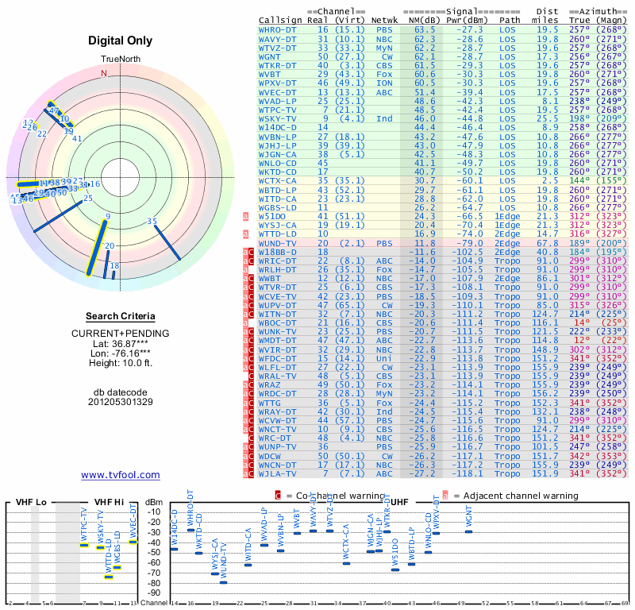
Task: Click the adjacent channel warning legend icon
Action: tap(446, 496)
